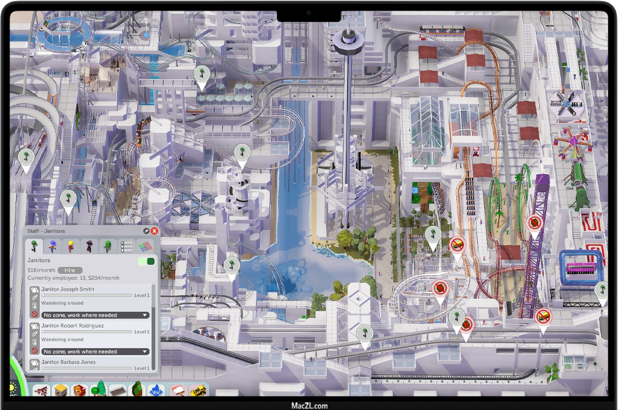
Task: Open the security guard staff tab
Action: [x=89, y=246]
